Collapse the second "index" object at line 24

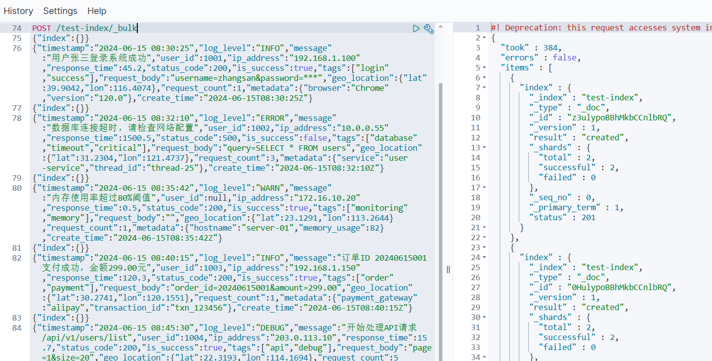(x=484, y=258)
